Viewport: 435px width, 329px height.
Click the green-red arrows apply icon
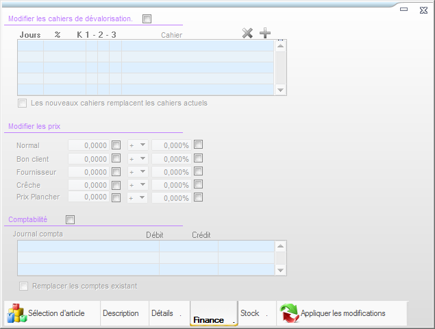tap(288, 313)
